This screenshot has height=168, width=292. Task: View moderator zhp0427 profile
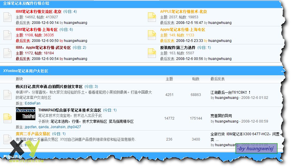pos(74,127)
